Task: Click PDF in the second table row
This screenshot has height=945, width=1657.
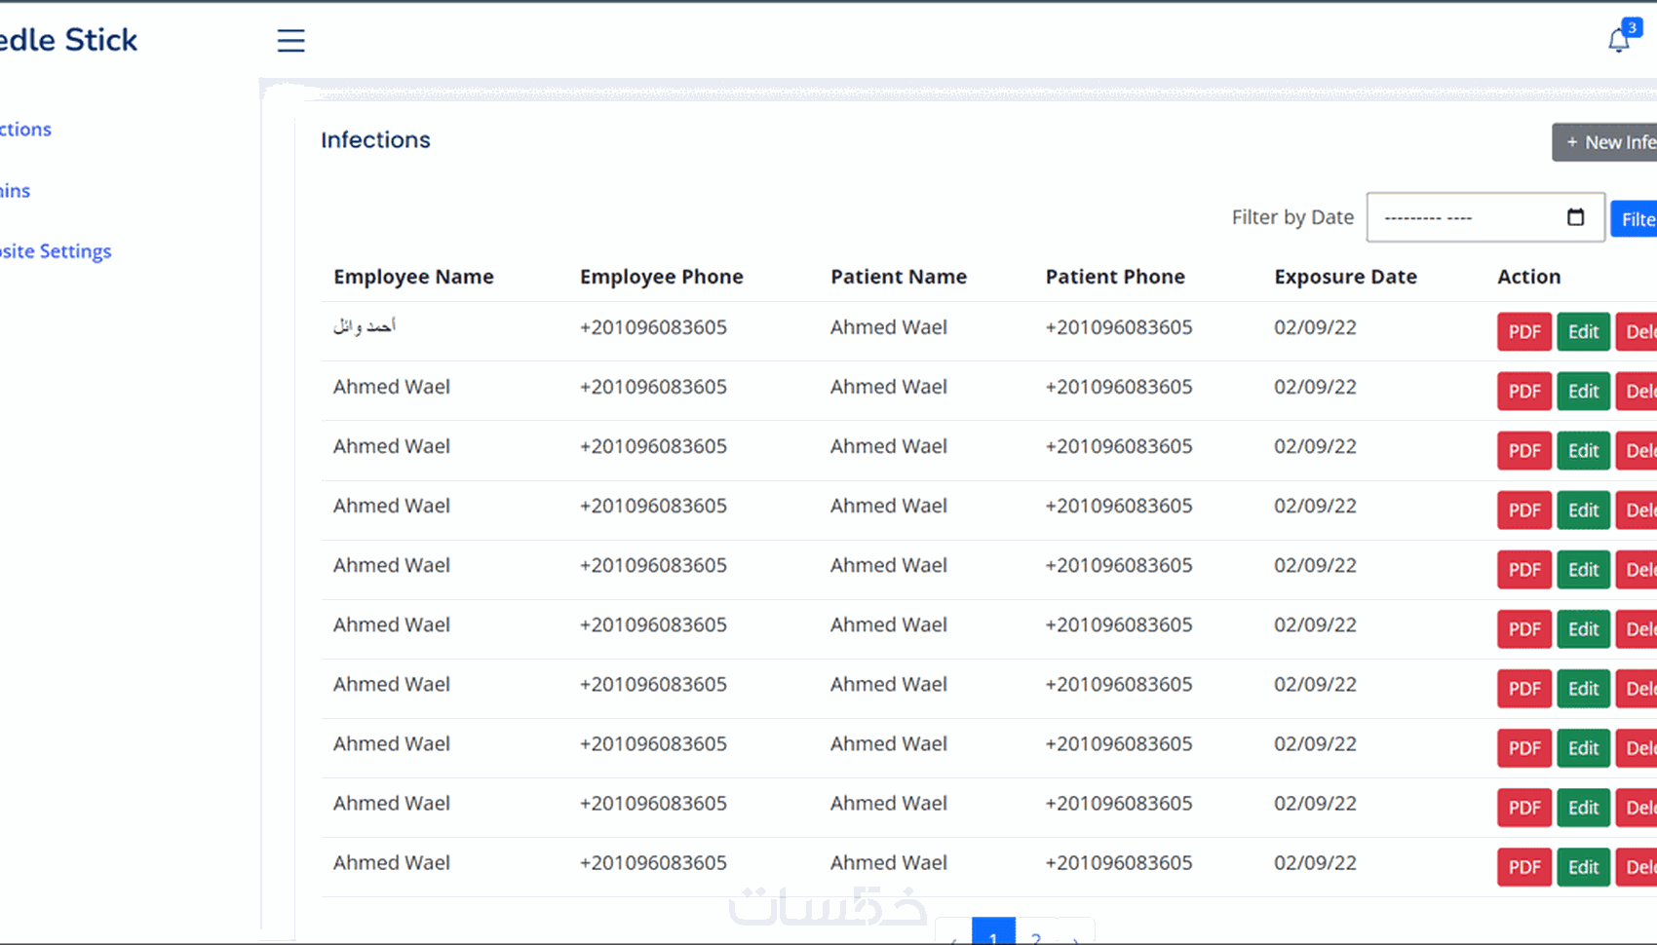Action: (x=1524, y=391)
